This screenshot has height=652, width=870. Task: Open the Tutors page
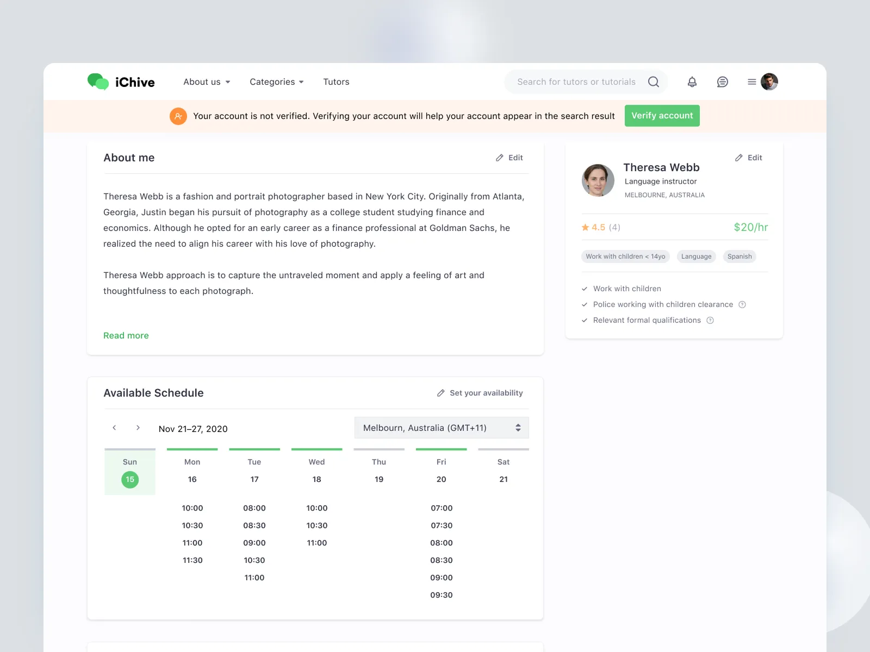336,81
